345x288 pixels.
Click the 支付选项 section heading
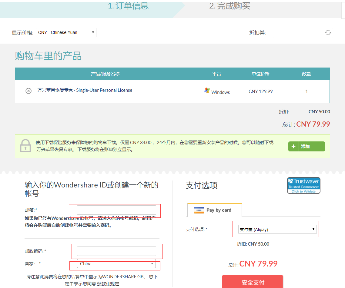click(202, 185)
